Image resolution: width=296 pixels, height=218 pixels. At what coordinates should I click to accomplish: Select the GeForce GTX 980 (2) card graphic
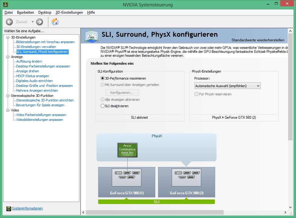tap(187, 182)
